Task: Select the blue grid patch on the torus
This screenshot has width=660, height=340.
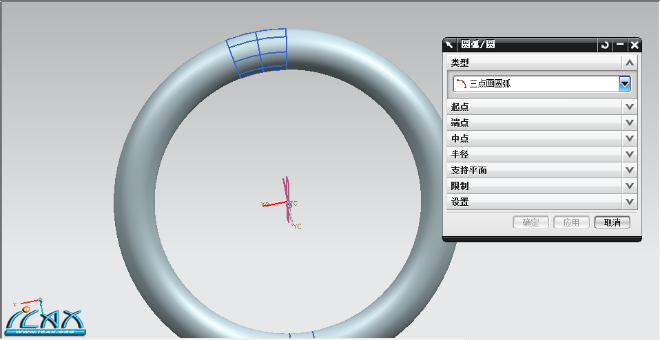Action: (x=258, y=52)
